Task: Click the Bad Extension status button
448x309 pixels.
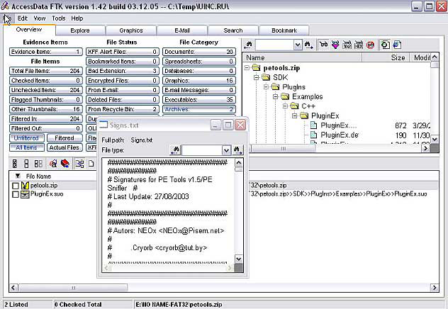Action: click(123, 71)
